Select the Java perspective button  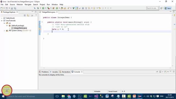point(168,8)
